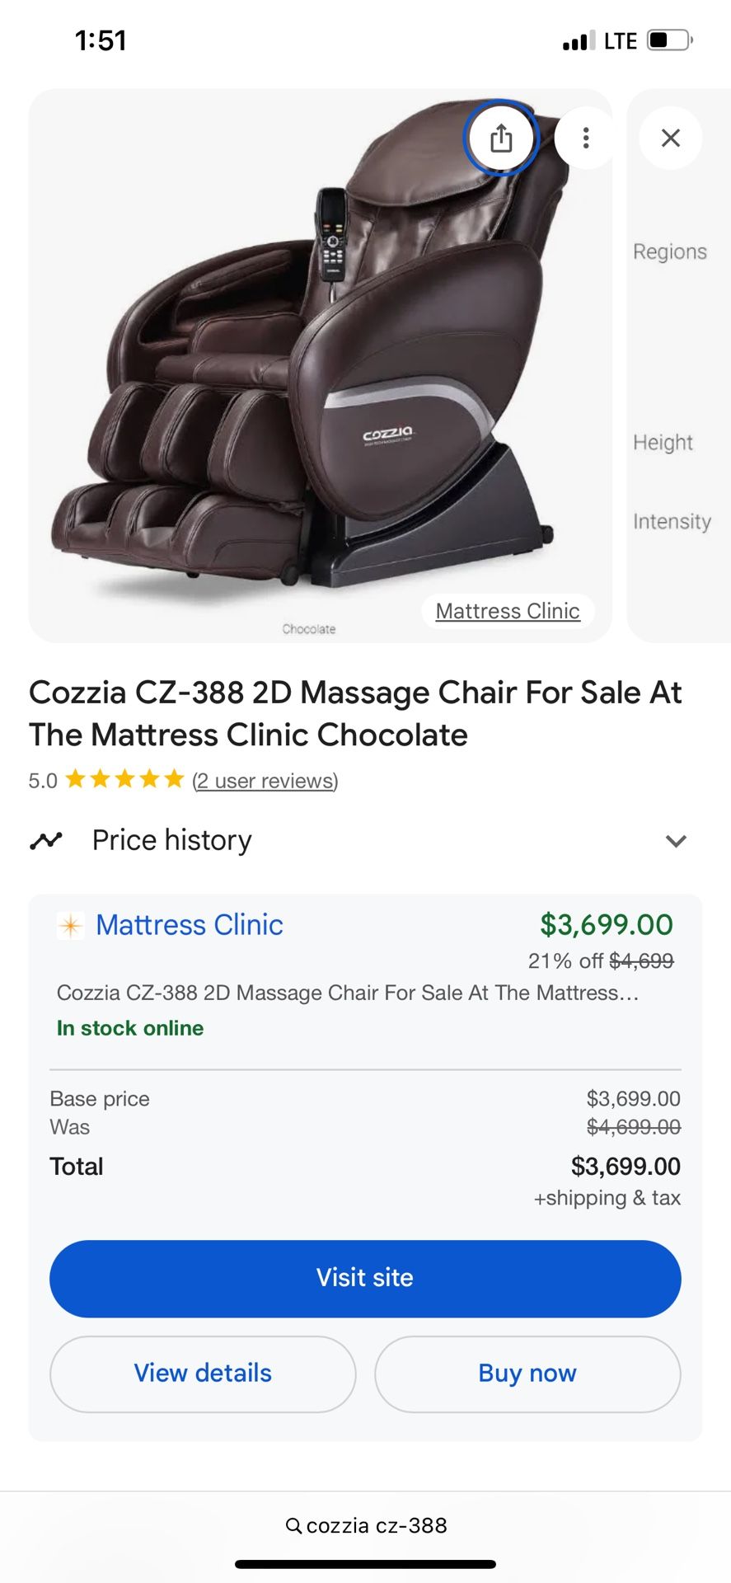Viewport: 731px width, 1583px height.
Task: Open the Height filter
Action: 663,443
